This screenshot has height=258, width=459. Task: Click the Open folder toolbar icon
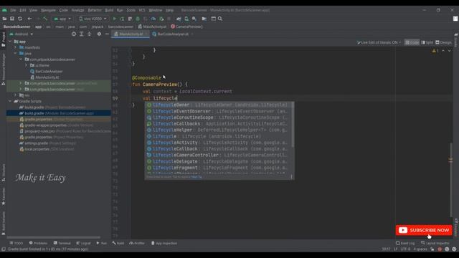4,19
